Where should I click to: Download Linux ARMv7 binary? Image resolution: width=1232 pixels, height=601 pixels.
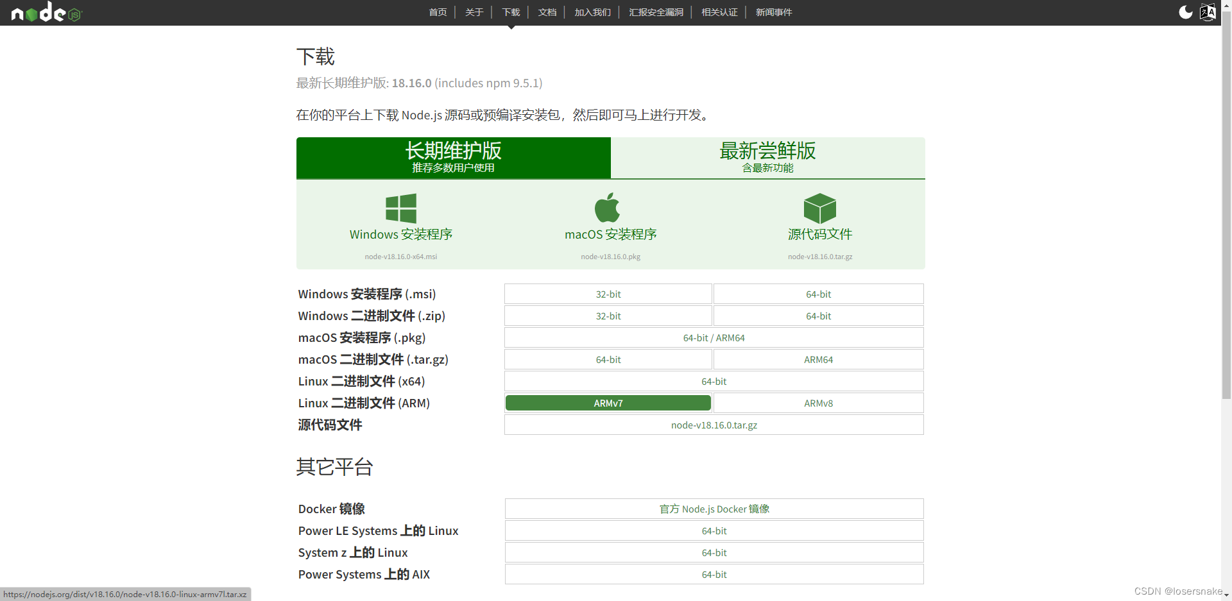point(608,403)
